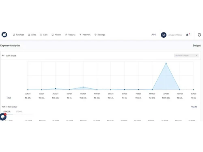Click the MAY25 data point on chart
The image size is (203, 152).
tap(180, 90)
